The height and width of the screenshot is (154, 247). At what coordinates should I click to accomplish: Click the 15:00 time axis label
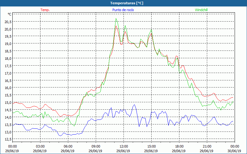pyautogui.click(x=151, y=147)
